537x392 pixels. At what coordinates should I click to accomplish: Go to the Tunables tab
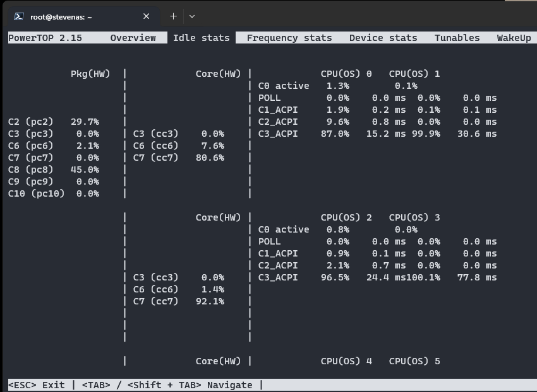pos(457,38)
